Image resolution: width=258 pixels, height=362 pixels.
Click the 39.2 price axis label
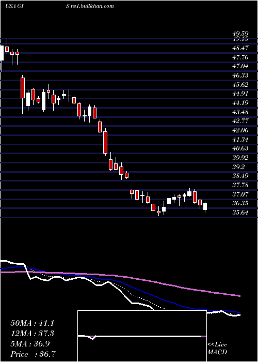(x=239, y=167)
